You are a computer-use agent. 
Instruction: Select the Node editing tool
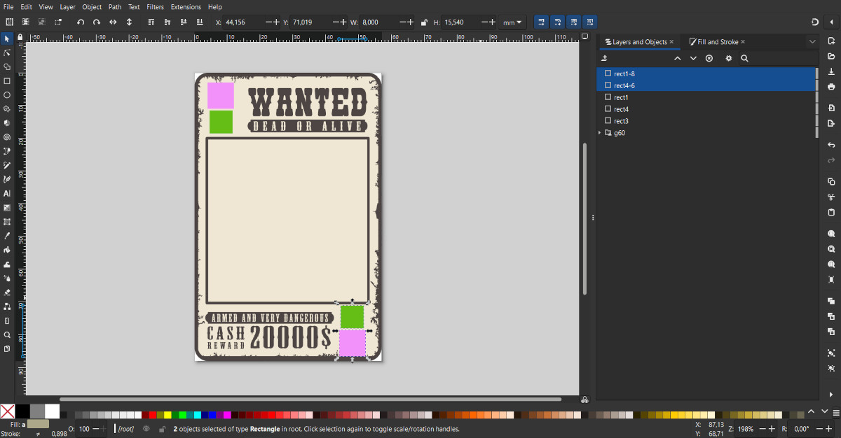(7, 52)
